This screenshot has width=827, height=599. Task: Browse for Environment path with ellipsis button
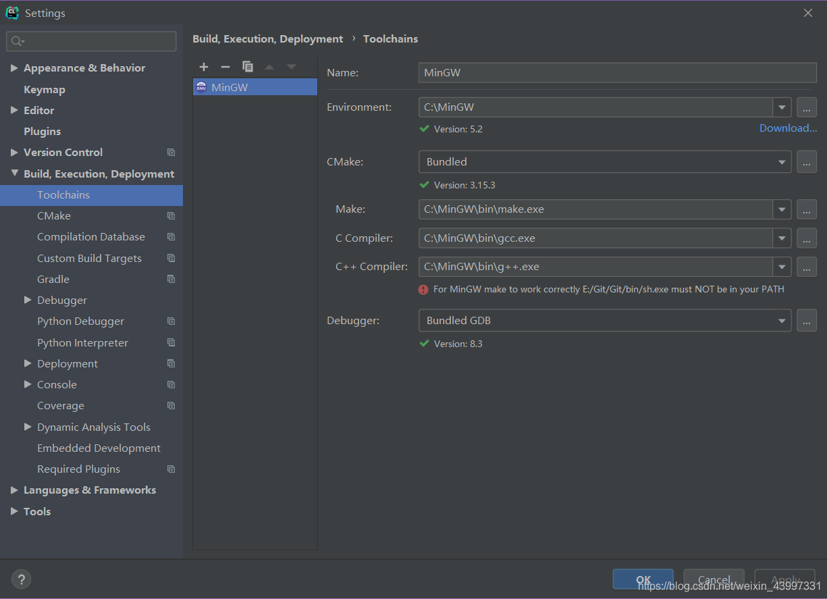(x=807, y=107)
